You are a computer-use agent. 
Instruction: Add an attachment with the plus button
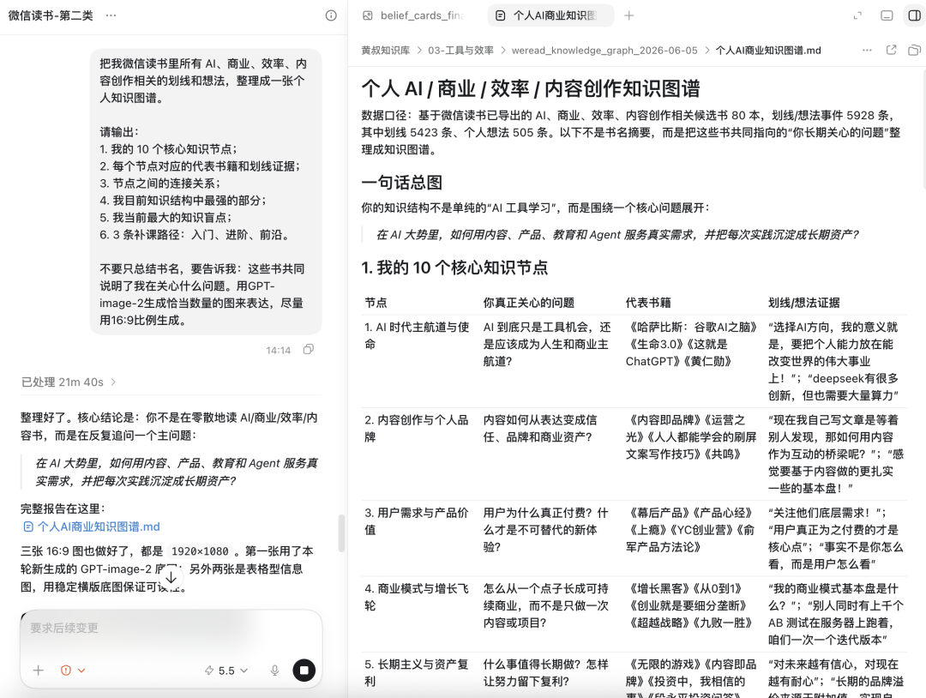(x=39, y=671)
